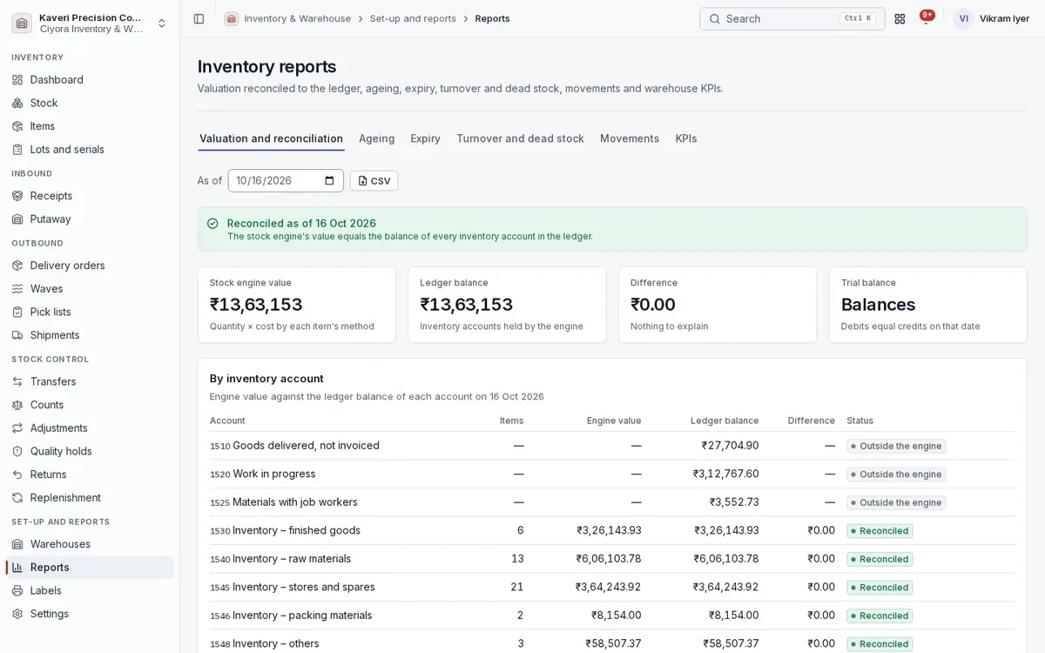Select 1520 Work in progress row

(x=612, y=474)
